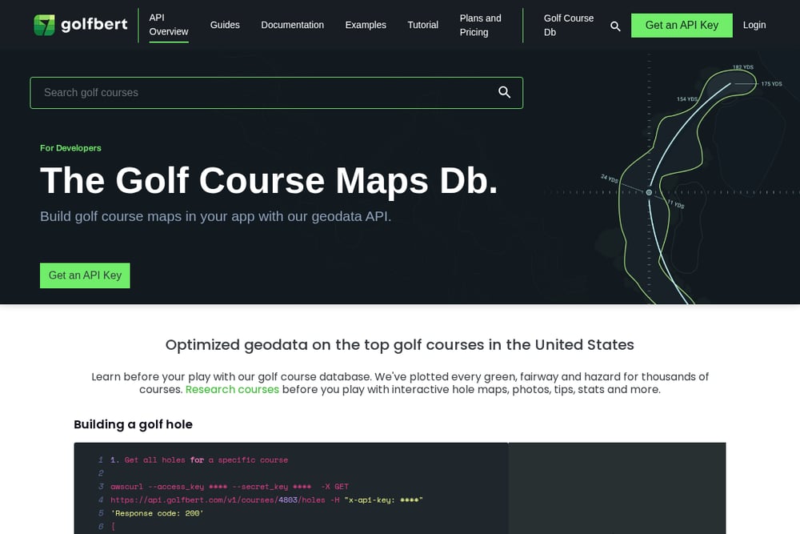Click the 154 YDS label on hole map

[686, 99]
